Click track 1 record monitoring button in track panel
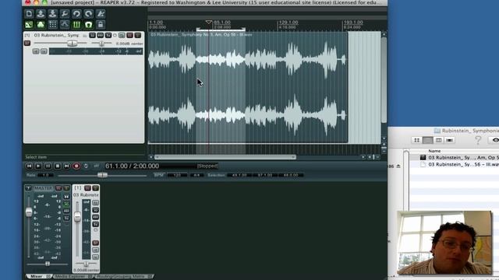The image size is (499, 280). [x=36, y=51]
